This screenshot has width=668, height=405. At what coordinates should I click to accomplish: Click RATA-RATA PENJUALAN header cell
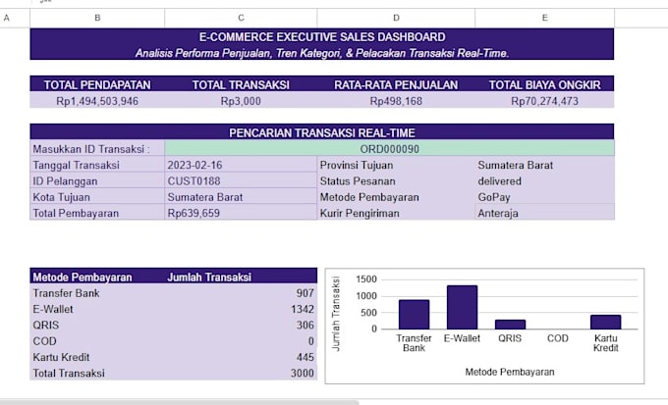click(396, 84)
